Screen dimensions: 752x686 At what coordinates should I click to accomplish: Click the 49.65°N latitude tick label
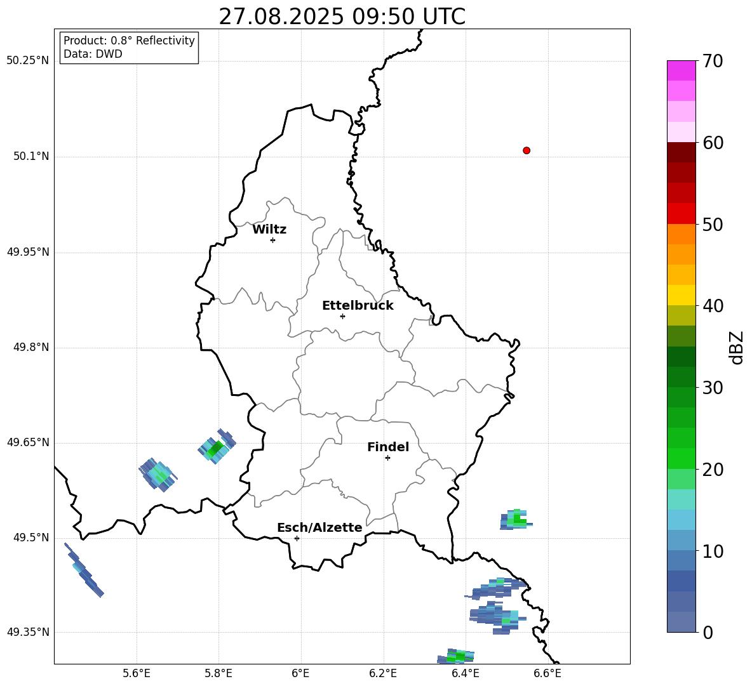click(x=28, y=442)
